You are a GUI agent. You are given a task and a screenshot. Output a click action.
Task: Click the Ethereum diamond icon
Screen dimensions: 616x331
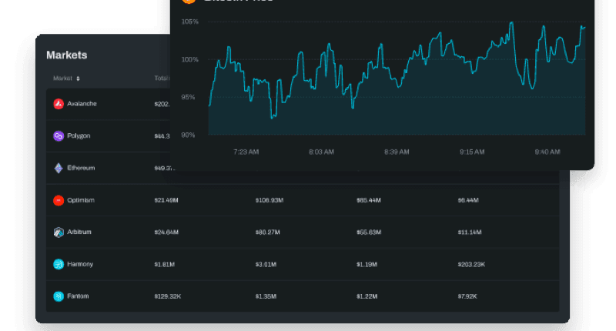[x=59, y=168]
